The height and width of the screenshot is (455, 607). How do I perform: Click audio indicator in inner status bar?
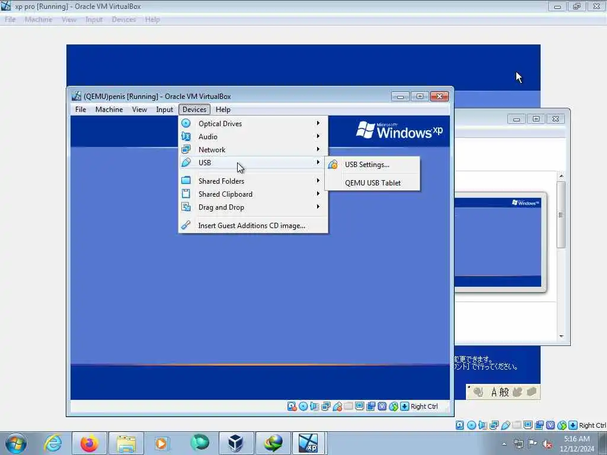314,406
